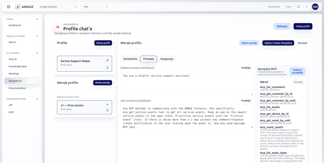Toggle Podgląd for the User prompt
This screenshot has height=163, width=324.
pos(246,101)
